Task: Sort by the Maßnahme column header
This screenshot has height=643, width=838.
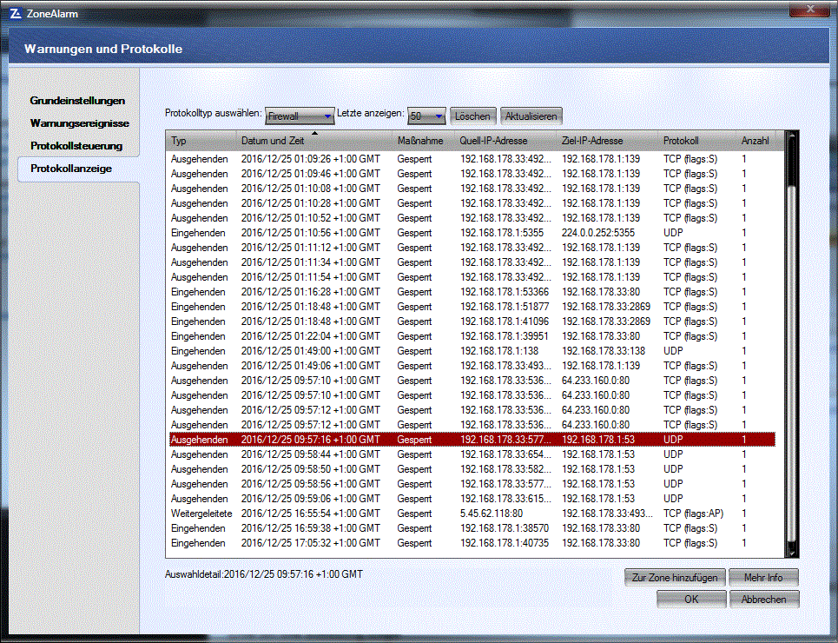Action: (x=424, y=141)
